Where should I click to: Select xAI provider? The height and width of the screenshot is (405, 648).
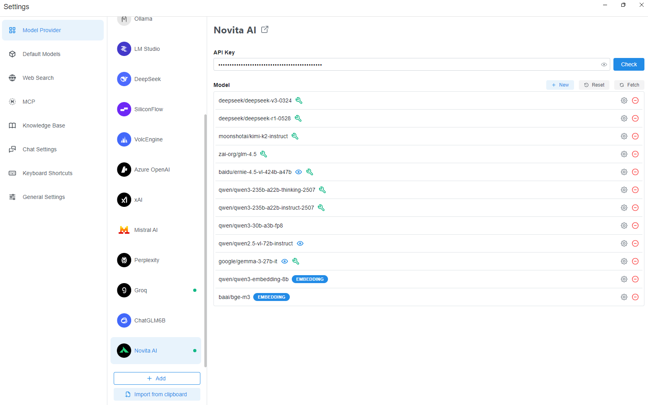(x=156, y=200)
